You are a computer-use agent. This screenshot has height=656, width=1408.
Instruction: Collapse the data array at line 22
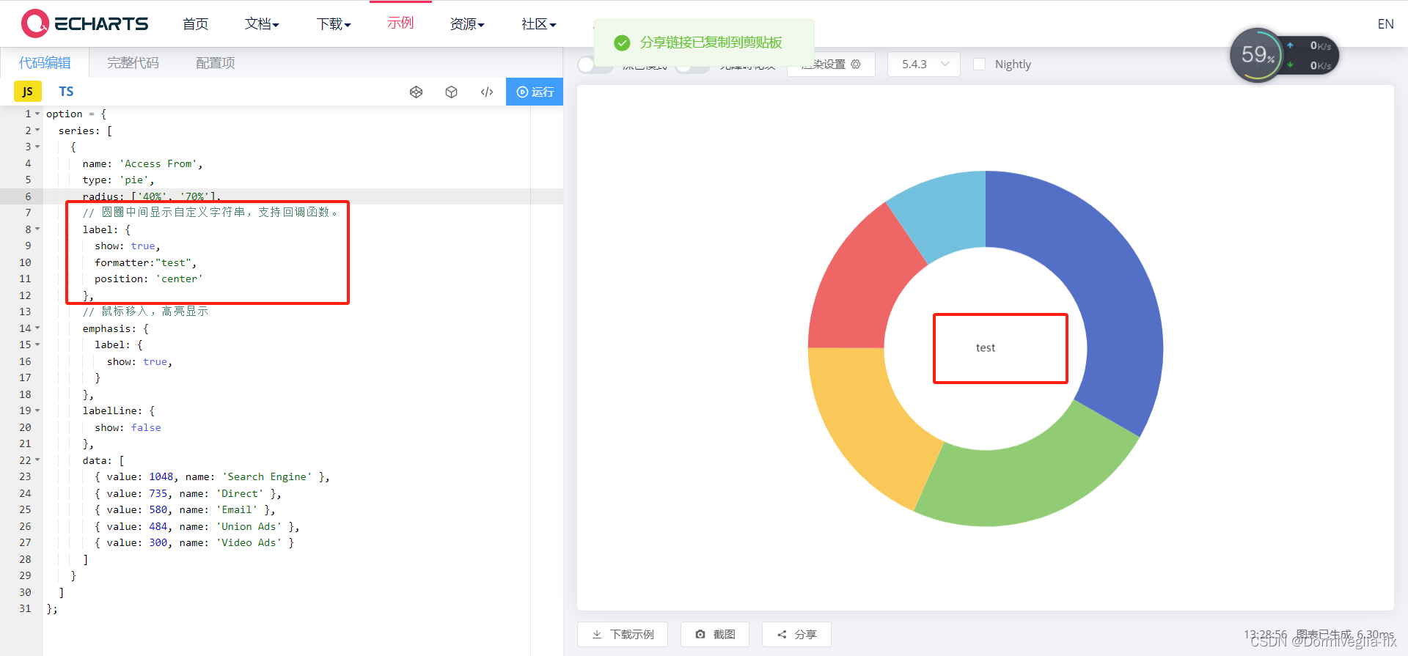pos(37,460)
